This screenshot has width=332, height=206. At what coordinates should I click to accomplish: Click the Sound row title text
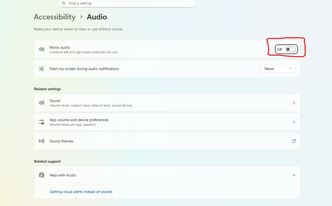pos(55,101)
